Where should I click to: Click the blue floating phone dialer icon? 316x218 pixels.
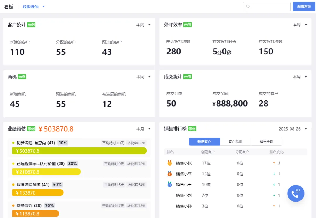point(296,193)
